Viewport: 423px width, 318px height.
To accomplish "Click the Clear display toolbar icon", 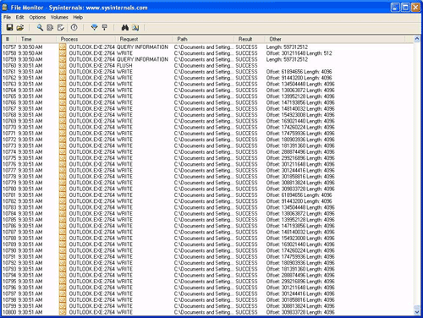I will click(x=61, y=27).
